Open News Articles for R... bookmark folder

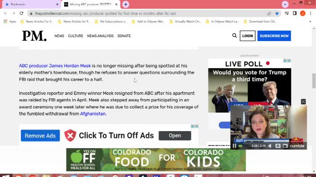pos(74,21)
